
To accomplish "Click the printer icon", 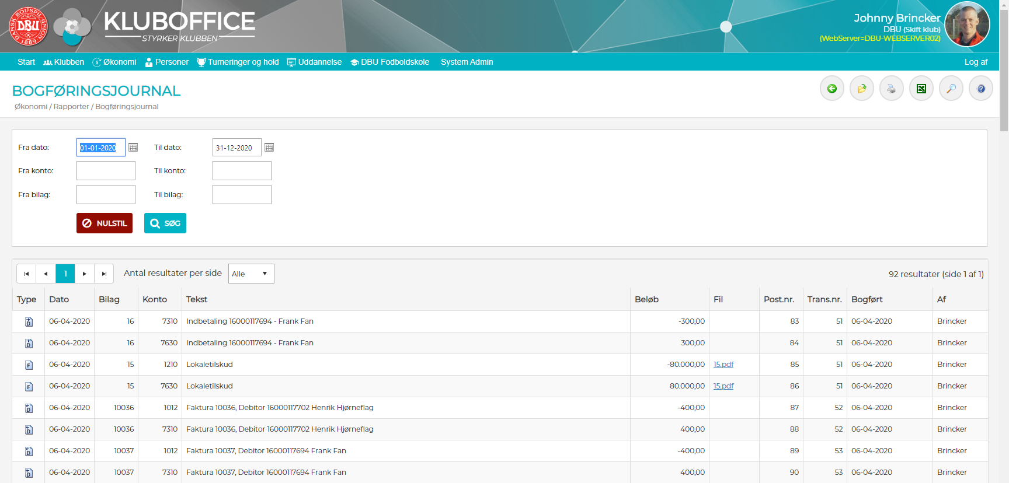I will [891, 89].
